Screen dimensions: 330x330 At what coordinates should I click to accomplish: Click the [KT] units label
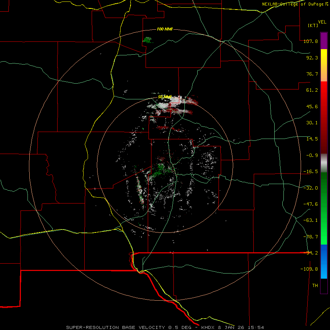(x=313, y=25)
